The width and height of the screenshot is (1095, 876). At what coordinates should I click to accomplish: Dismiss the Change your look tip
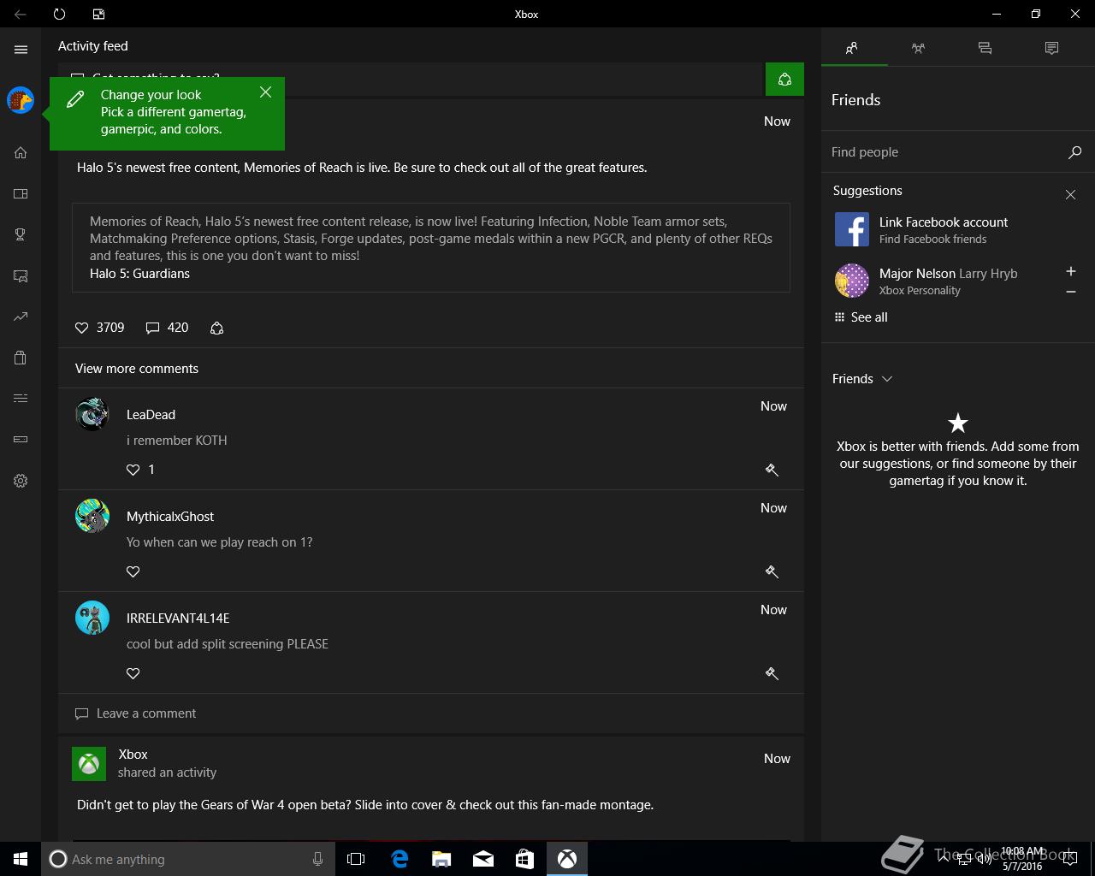click(265, 92)
